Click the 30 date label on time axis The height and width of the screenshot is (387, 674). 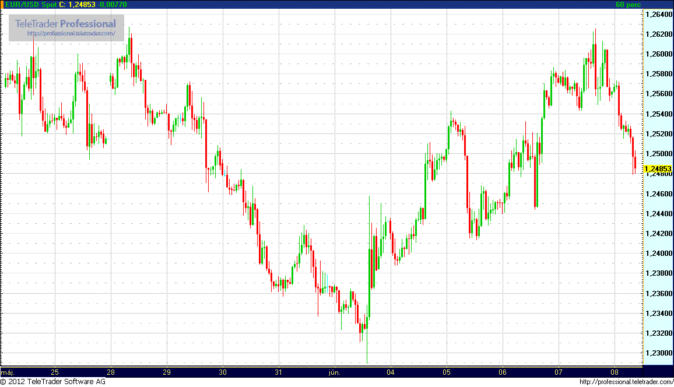[222, 372]
